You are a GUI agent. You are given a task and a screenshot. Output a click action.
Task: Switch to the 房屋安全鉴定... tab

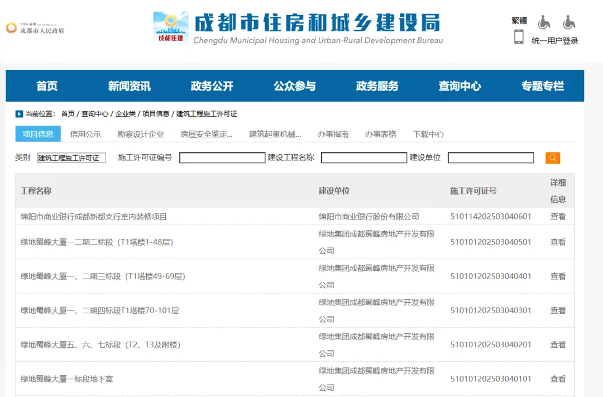click(x=207, y=134)
